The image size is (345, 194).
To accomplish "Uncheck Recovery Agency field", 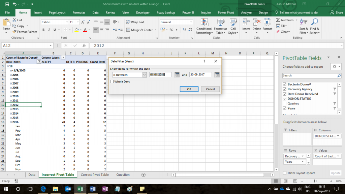I will point(284,89).
